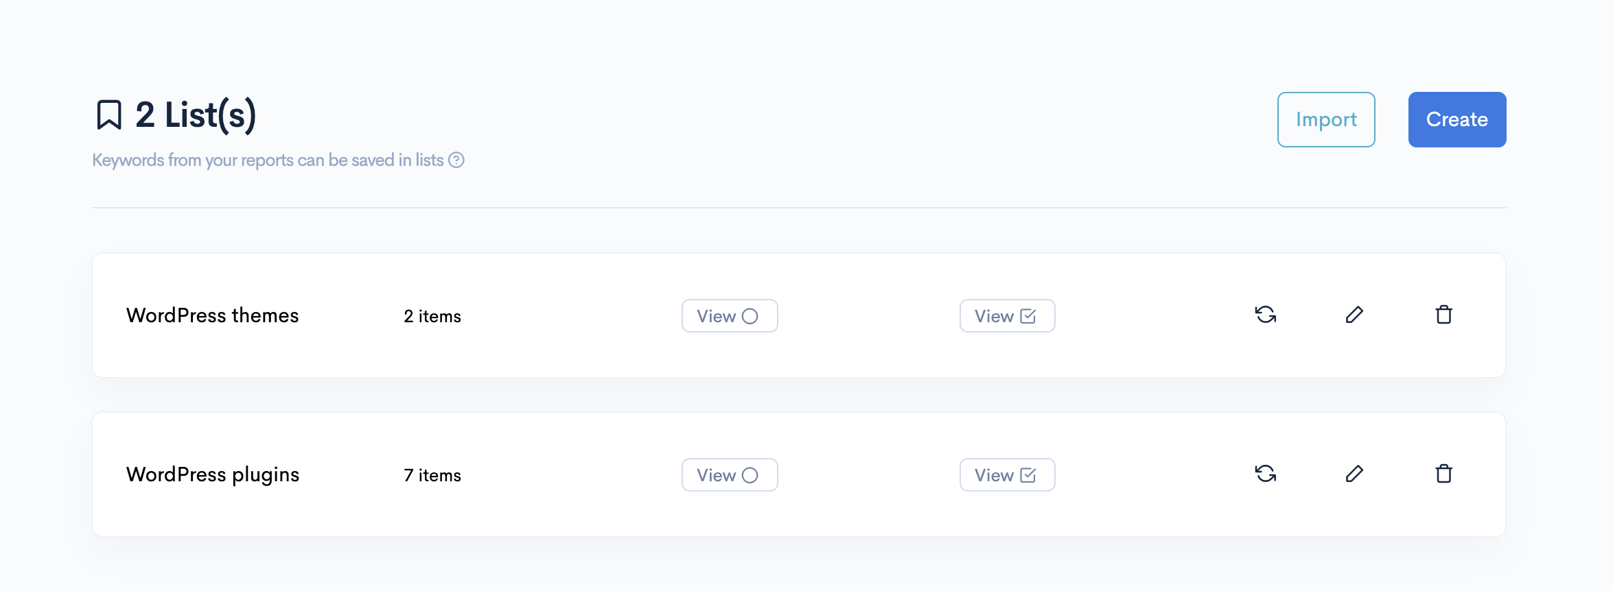Click the 2 List(s) heading
This screenshot has height=591, width=1613.
[x=196, y=114]
